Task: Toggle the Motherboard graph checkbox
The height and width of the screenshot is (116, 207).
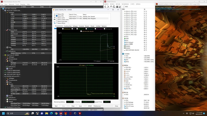Action: [63, 29]
